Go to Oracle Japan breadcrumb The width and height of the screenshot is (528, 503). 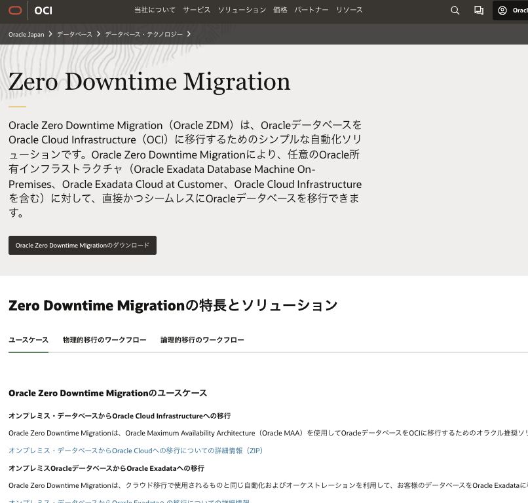(26, 34)
